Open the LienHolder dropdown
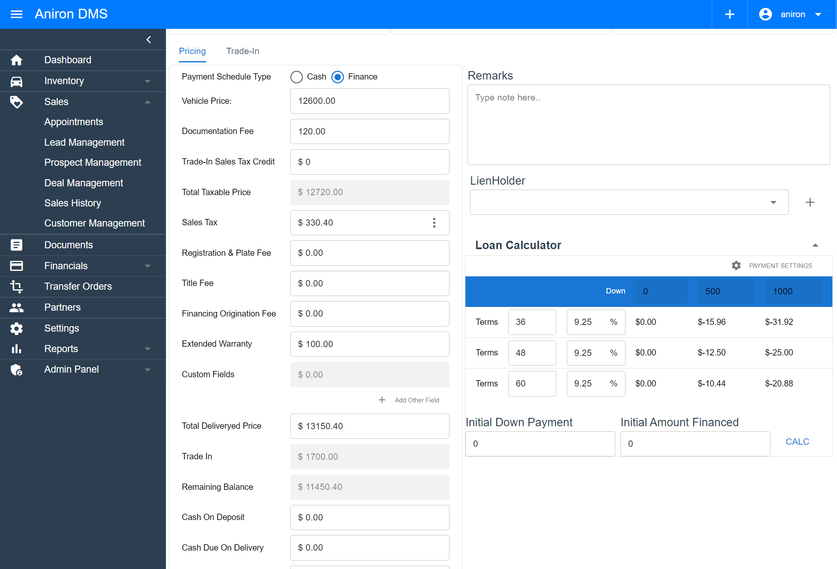837x569 pixels. pyautogui.click(x=629, y=203)
